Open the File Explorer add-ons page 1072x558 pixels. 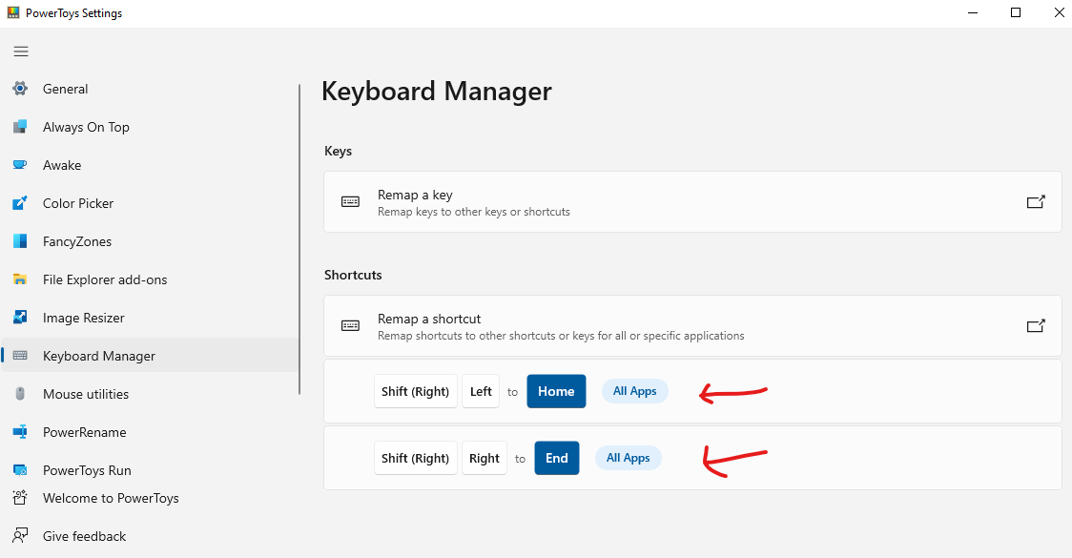coord(150,279)
